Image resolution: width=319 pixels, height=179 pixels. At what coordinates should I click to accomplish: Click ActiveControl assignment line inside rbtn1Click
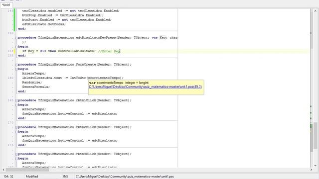click(70, 114)
